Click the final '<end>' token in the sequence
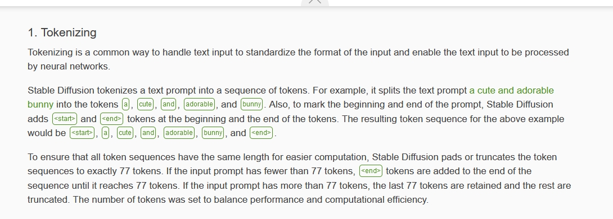 [x=261, y=133]
